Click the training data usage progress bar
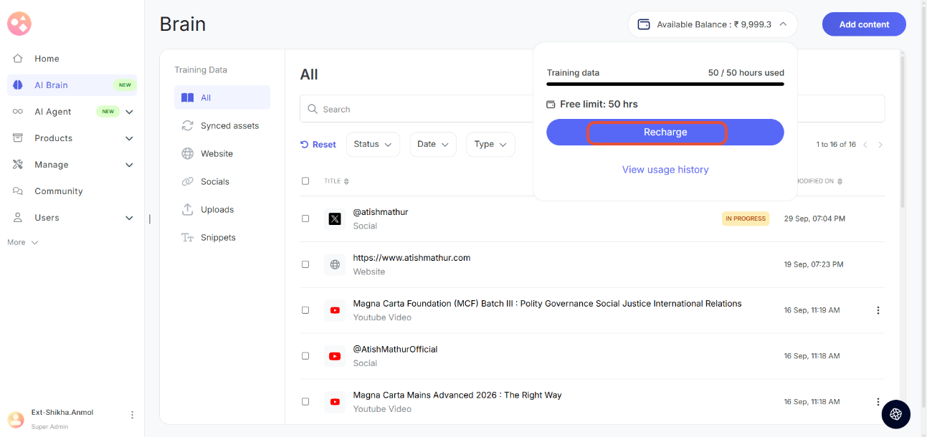 click(665, 85)
